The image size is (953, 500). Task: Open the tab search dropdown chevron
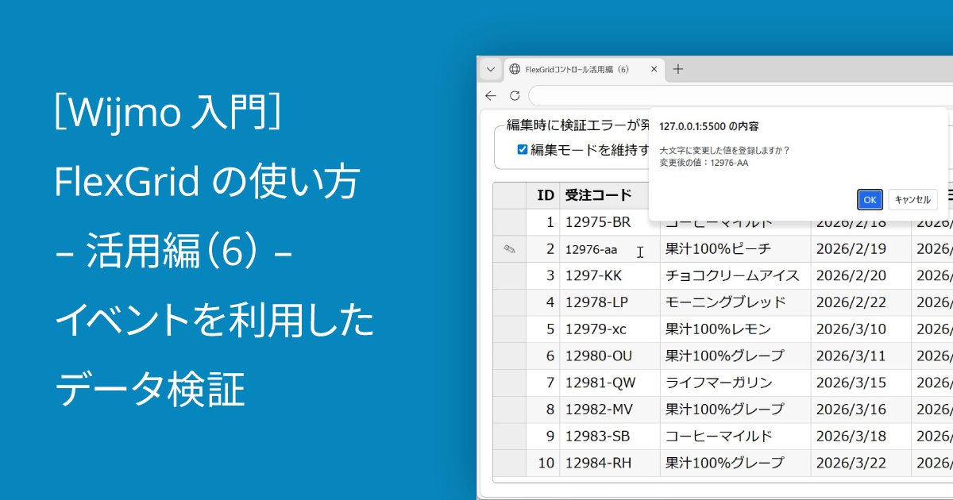(x=490, y=69)
